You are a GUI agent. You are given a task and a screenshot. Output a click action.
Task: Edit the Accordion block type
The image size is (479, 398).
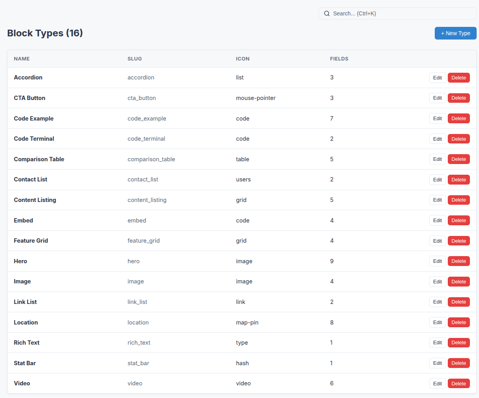(x=437, y=77)
